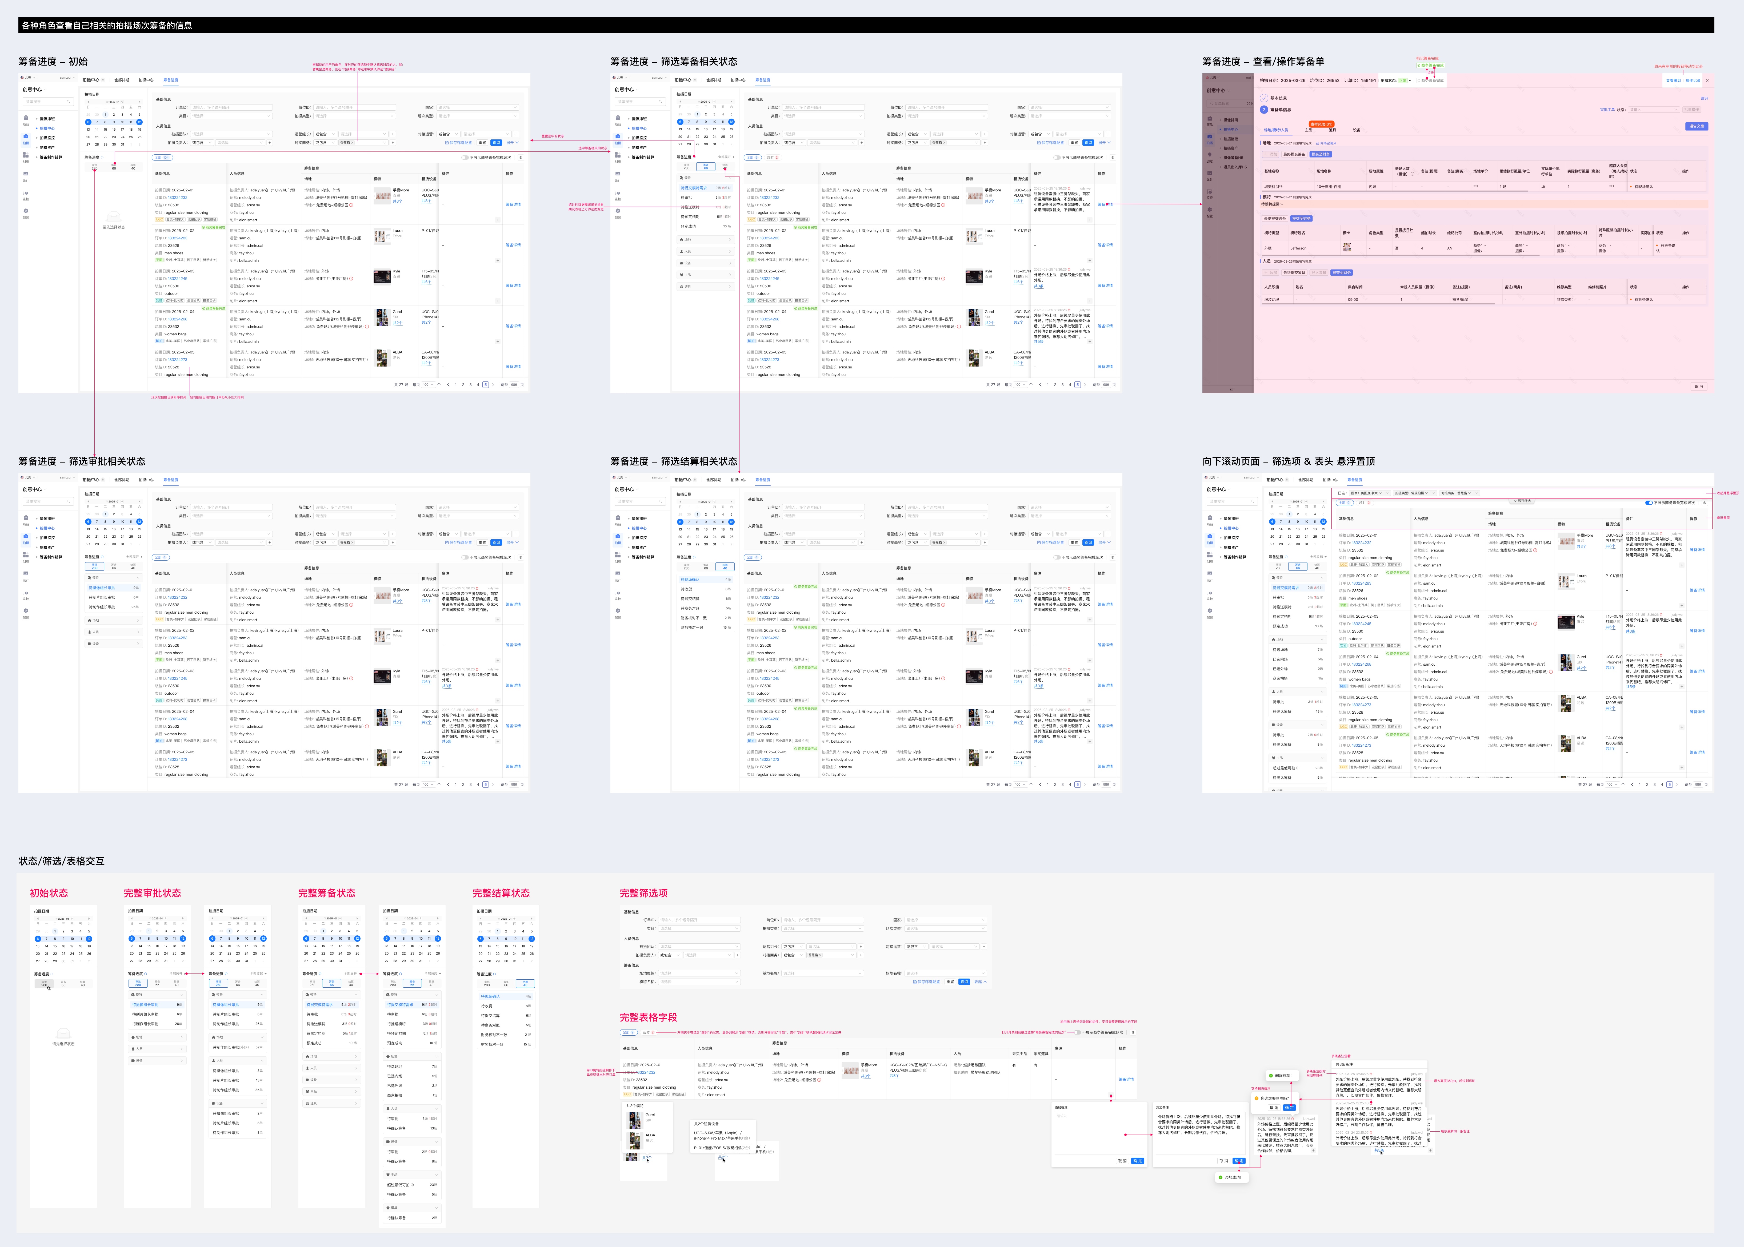1744x1247 pixels.
Task: Switch to 全部排期 tab in 初始 frame
Action: click(122, 80)
